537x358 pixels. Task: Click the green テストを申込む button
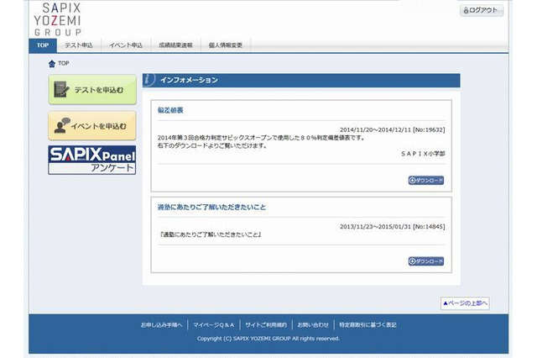(92, 89)
